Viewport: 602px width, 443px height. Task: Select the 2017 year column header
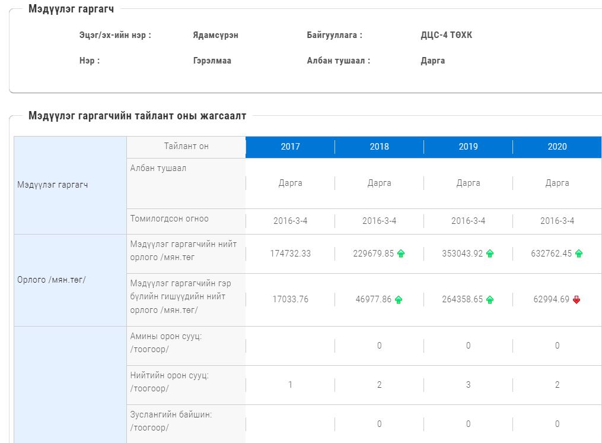290,147
